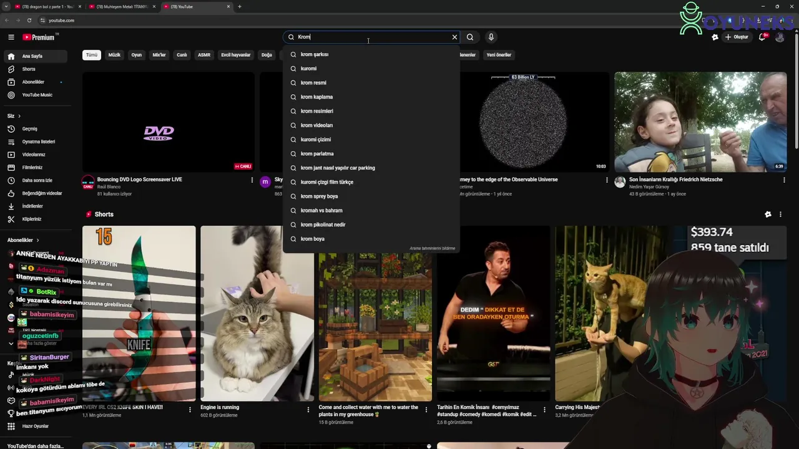Choose suggestion 'krom videoları'
Image resolution: width=799 pixels, height=449 pixels.
click(x=371, y=125)
